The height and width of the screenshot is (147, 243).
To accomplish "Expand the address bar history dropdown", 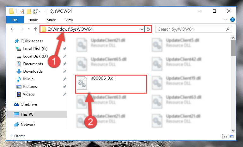I will click(142, 29).
